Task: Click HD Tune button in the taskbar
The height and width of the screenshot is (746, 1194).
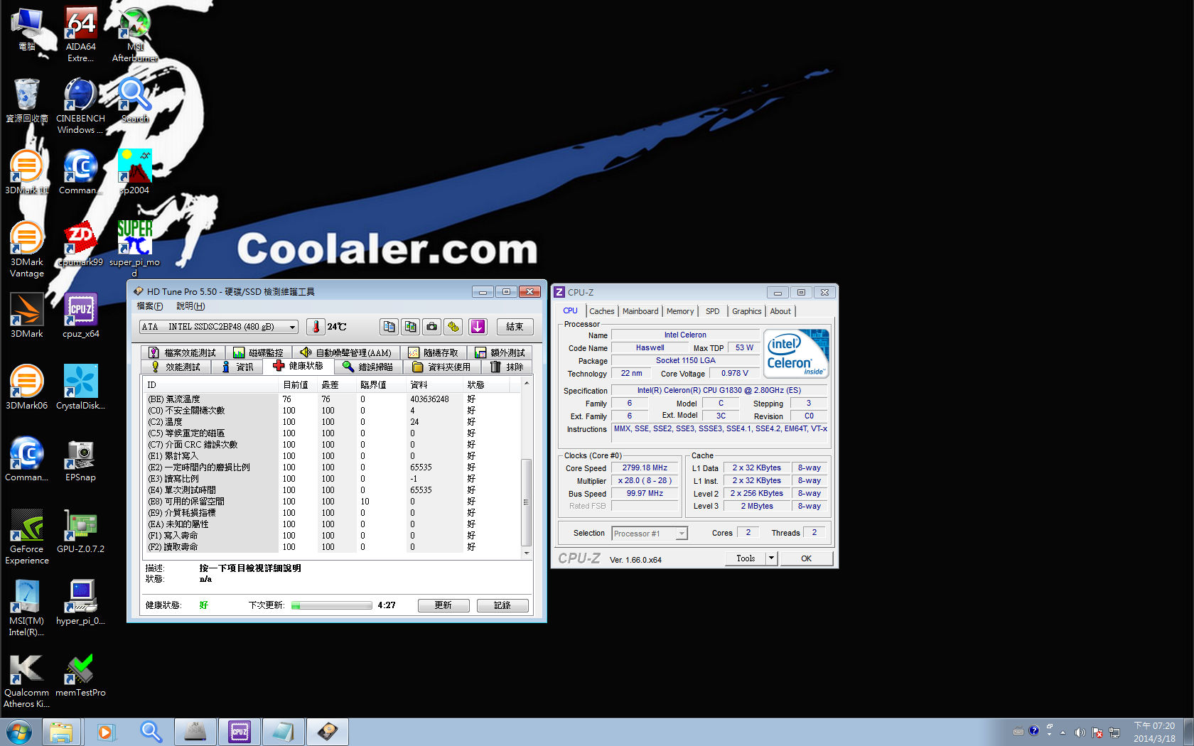Action: [x=328, y=732]
